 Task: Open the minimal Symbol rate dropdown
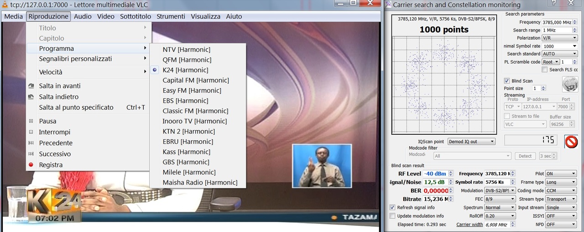tap(559, 46)
